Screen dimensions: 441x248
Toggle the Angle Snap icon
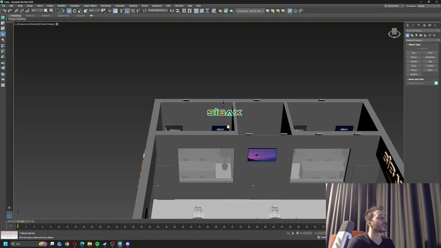[127, 11]
